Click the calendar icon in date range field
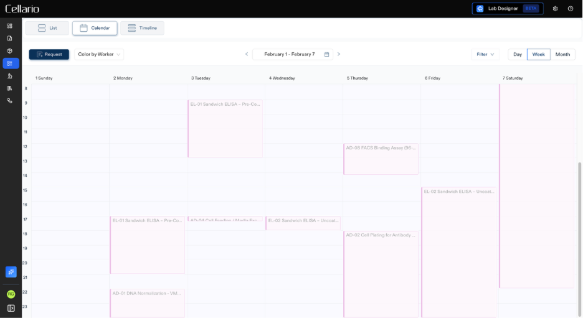This screenshot has width=583, height=318. [x=326, y=54]
